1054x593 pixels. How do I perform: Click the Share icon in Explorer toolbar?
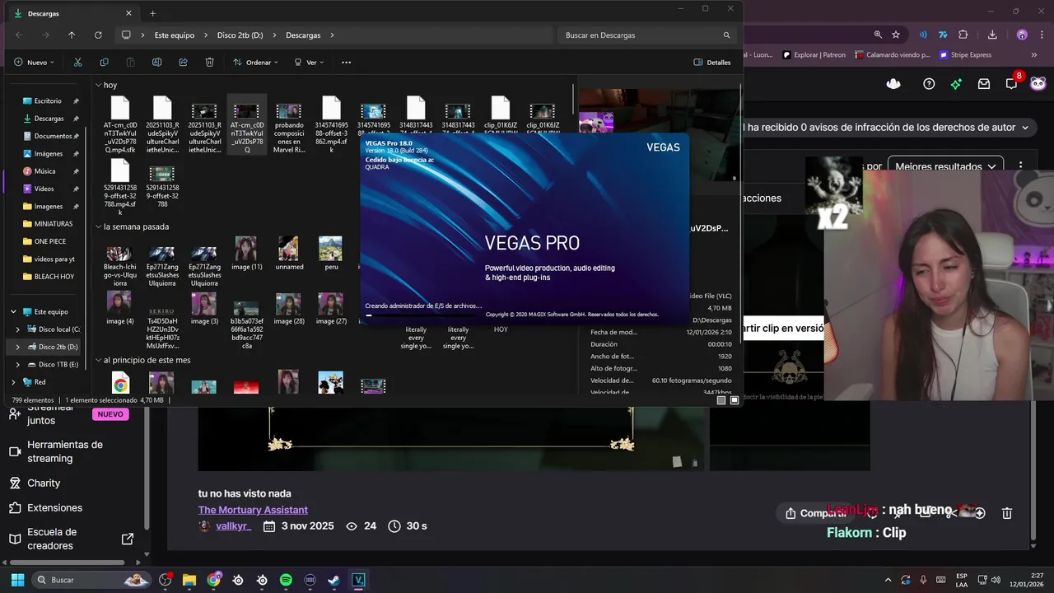183,62
